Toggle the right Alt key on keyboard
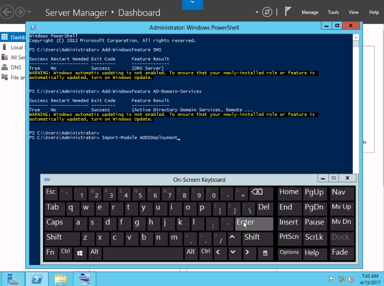This screenshot has height=286, width=384. [x=191, y=253]
